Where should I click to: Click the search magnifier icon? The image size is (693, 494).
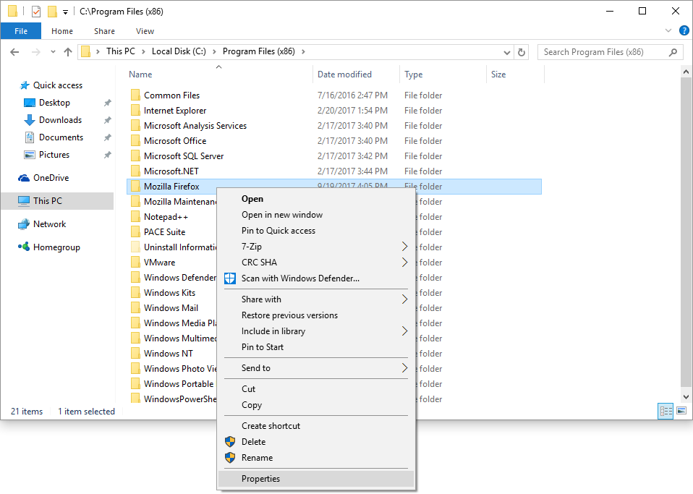673,52
